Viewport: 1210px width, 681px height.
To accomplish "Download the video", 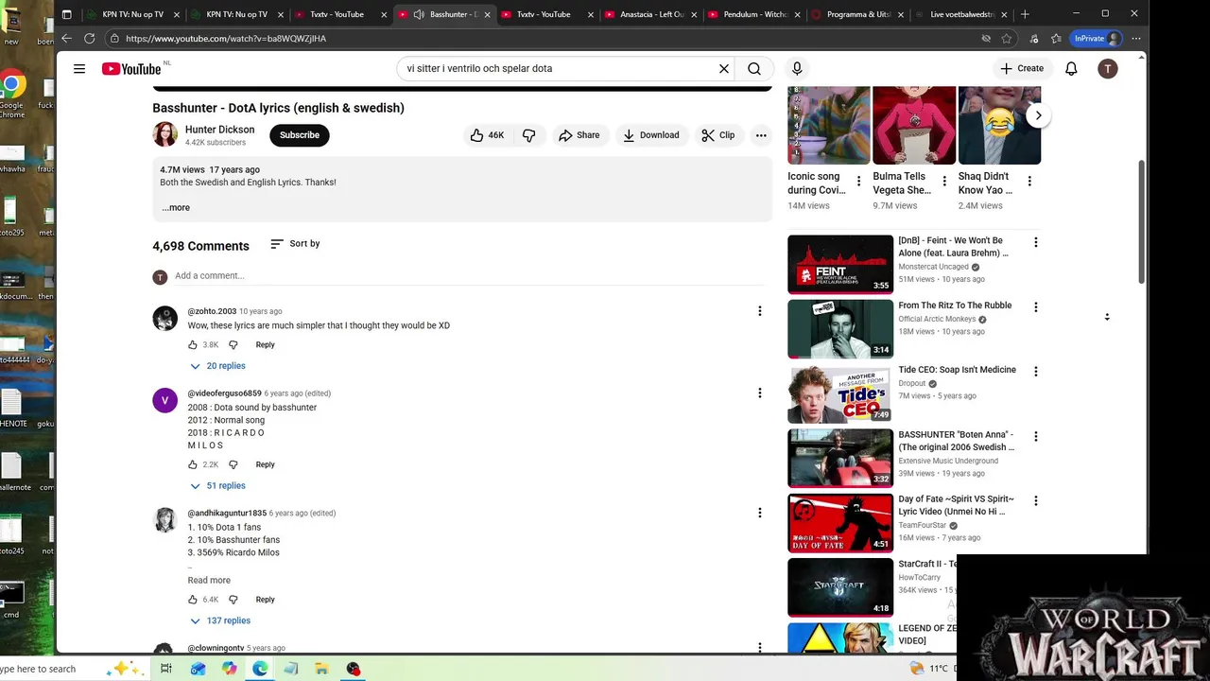I will (650, 135).
